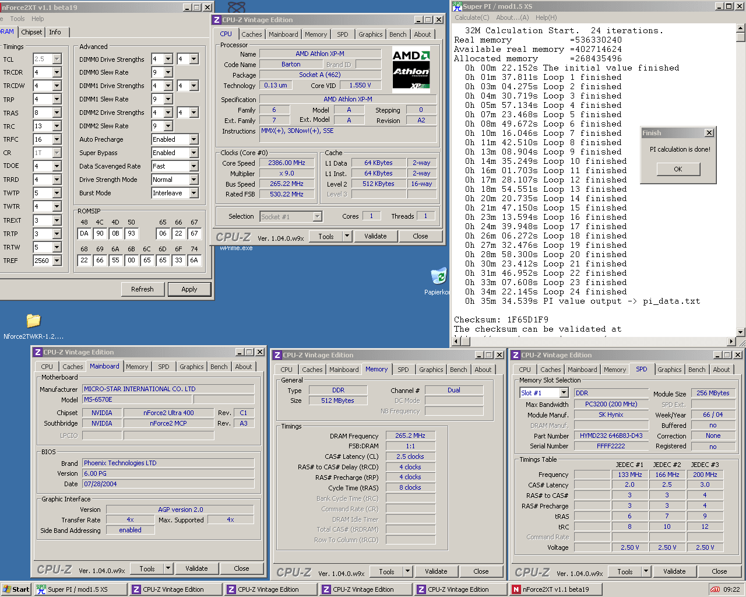Open Auto Precharge dropdown
Screen dimensions: 746x597
pos(193,139)
